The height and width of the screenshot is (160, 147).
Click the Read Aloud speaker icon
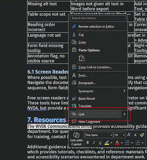74,99
